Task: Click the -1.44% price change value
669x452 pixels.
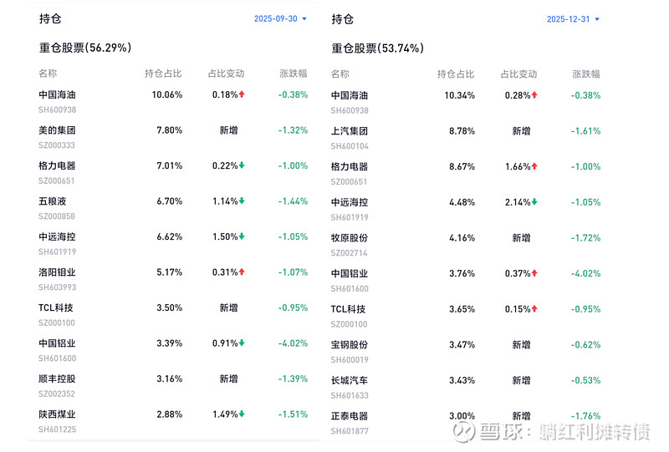Action: [294, 201]
